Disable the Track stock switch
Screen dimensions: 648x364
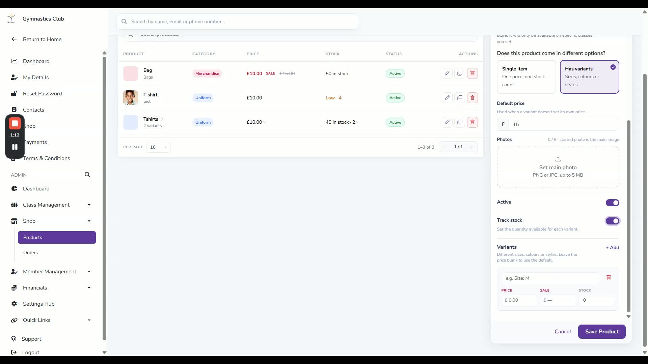pyautogui.click(x=612, y=221)
